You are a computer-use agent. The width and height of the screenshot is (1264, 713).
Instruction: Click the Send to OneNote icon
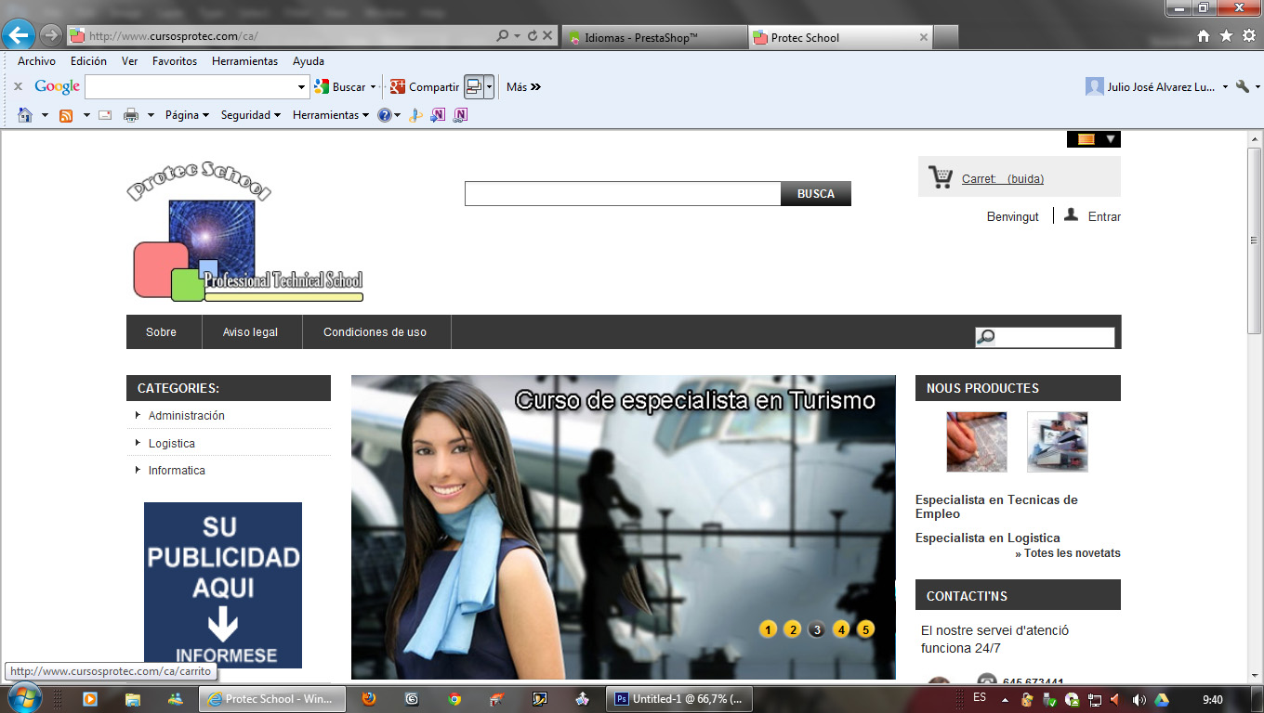[x=438, y=115]
